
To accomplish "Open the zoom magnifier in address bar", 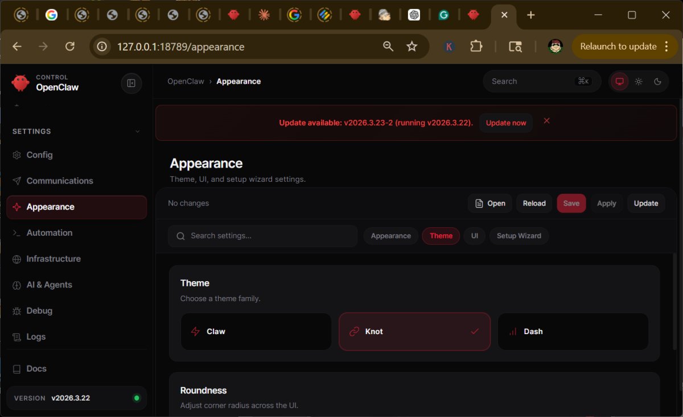I will click(388, 47).
